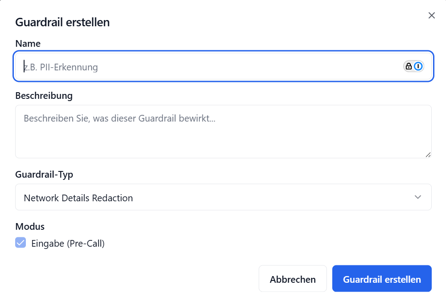446x305 pixels.
Task: Click the padlock icon in the Name field
Action: click(409, 66)
